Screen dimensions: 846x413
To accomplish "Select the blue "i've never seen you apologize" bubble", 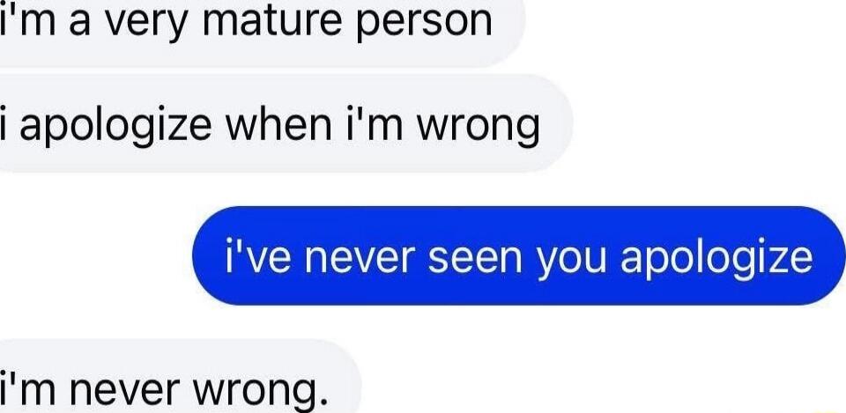I will pos(519,255).
